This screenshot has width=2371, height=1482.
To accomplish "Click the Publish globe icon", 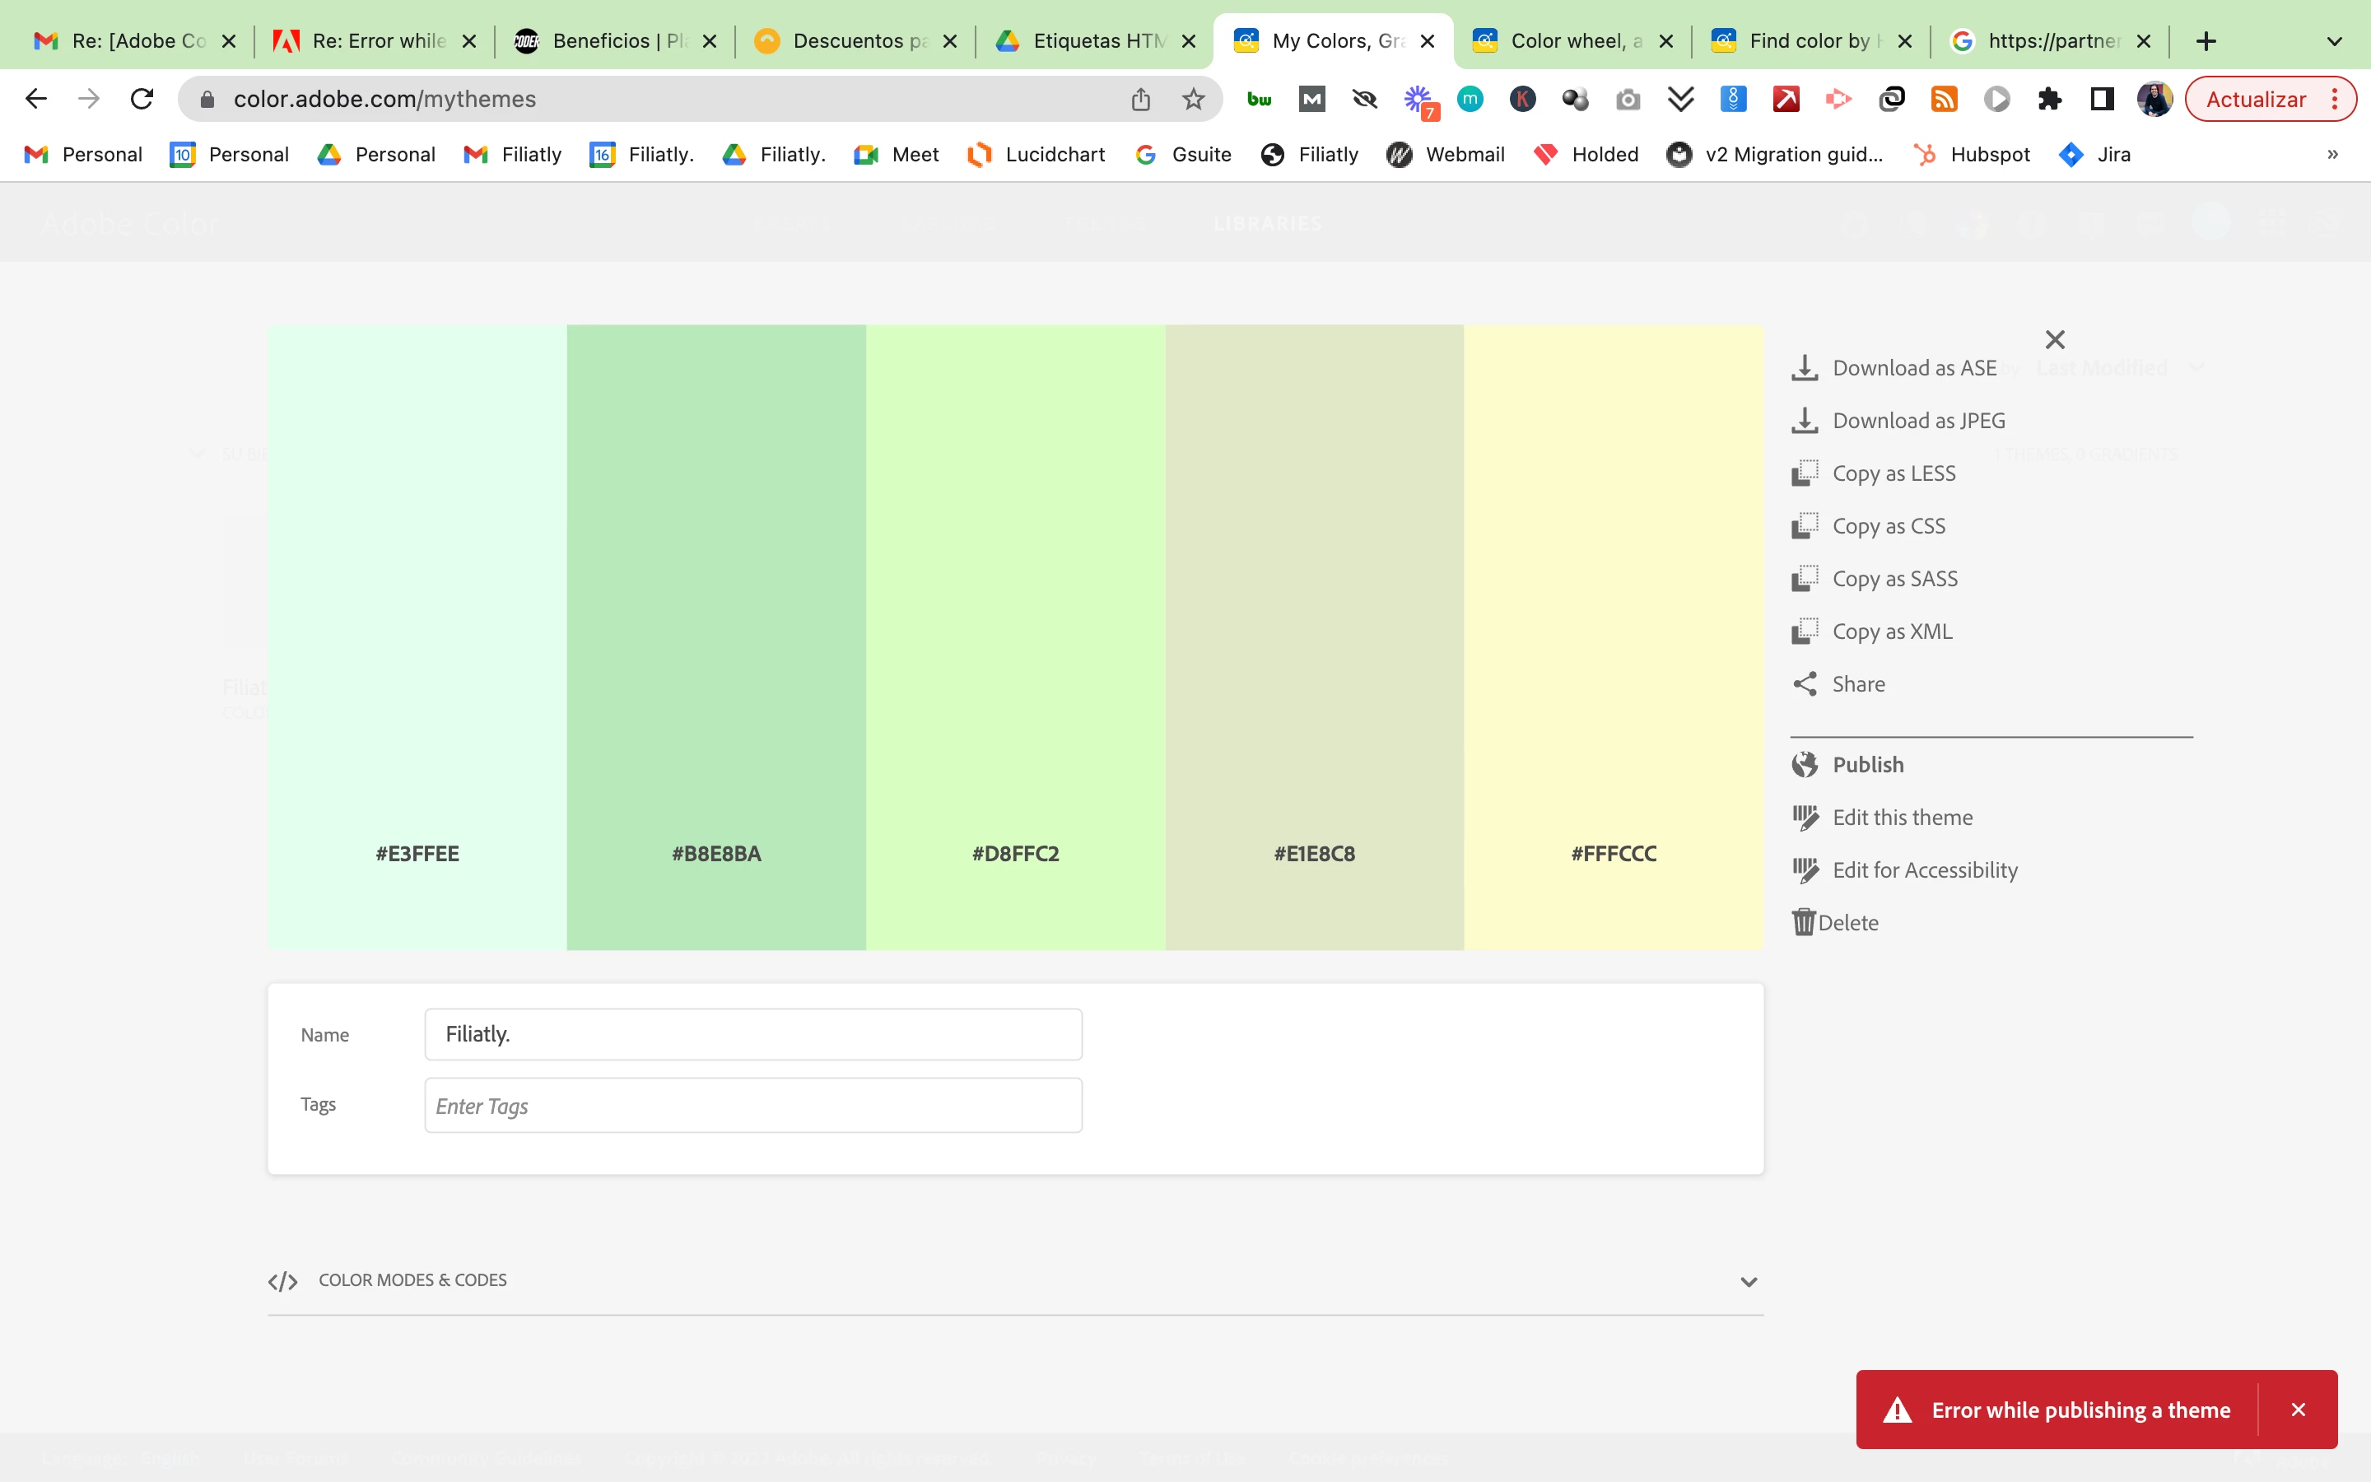I will point(1804,765).
